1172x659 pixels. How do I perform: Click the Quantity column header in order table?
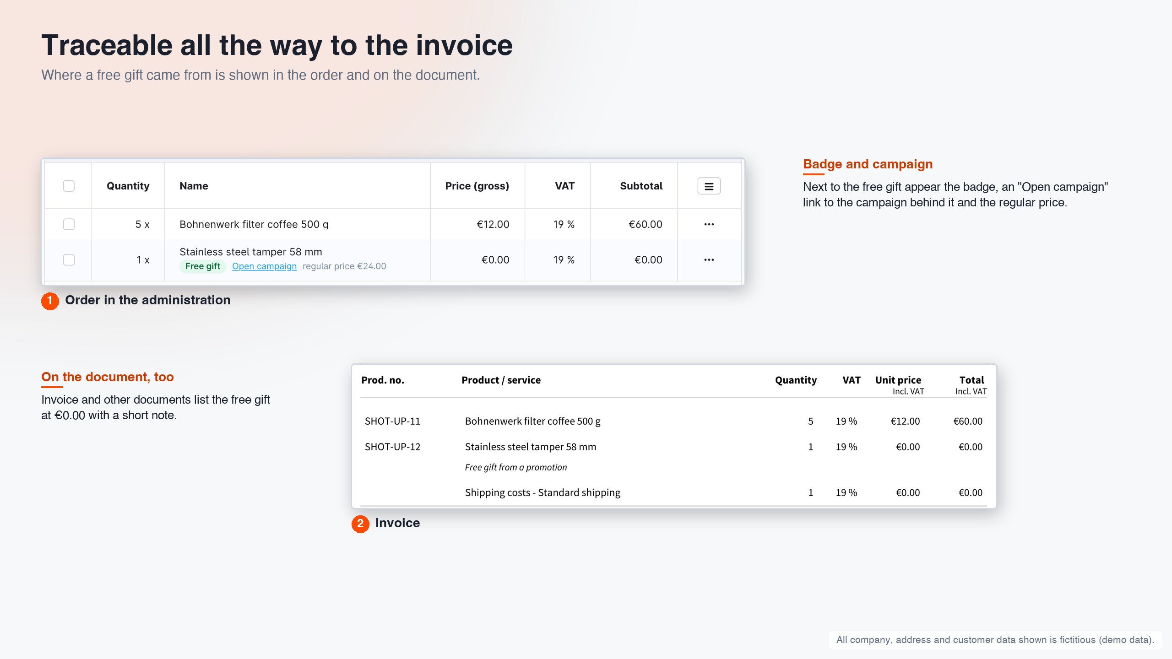coord(128,186)
